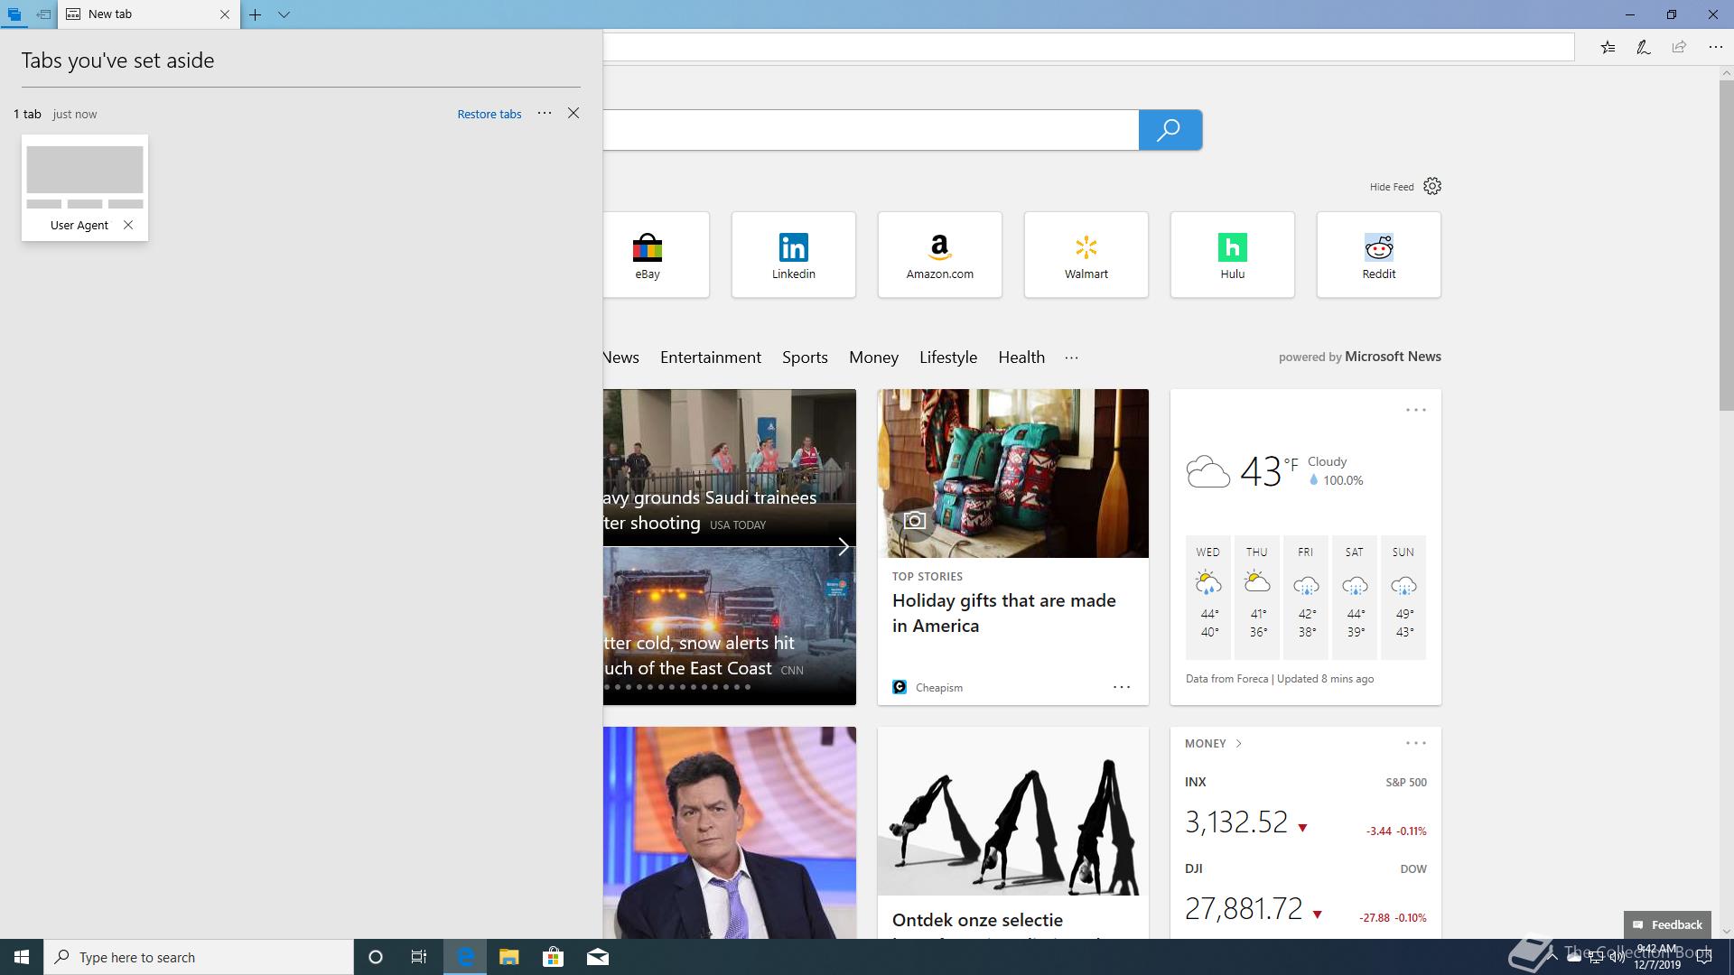Click the Add notes pen icon
Image resolution: width=1734 pixels, height=975 pixels.
coord(1644,48)
